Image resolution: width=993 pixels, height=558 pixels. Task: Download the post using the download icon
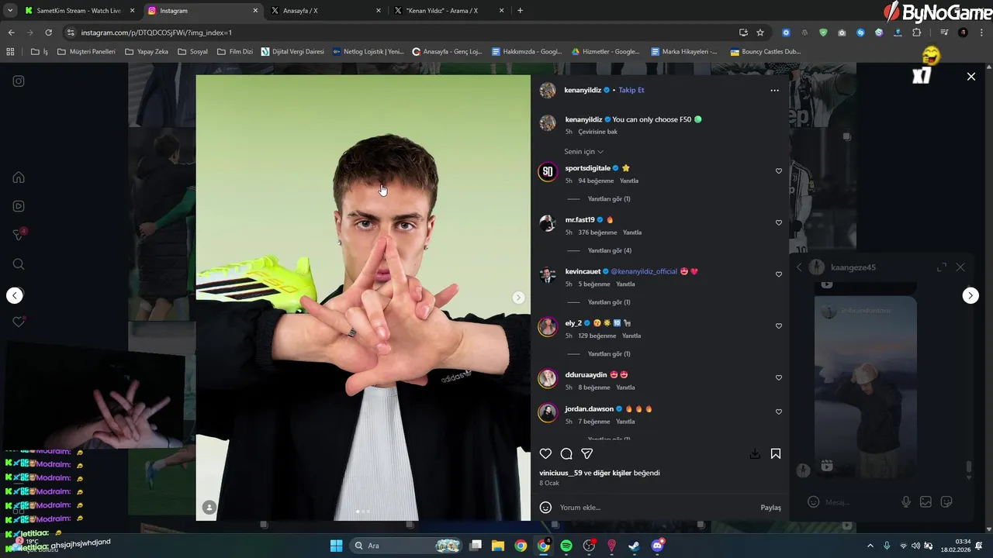755,454
